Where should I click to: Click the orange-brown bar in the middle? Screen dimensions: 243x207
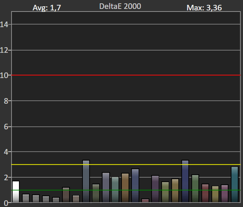point(125,188)
